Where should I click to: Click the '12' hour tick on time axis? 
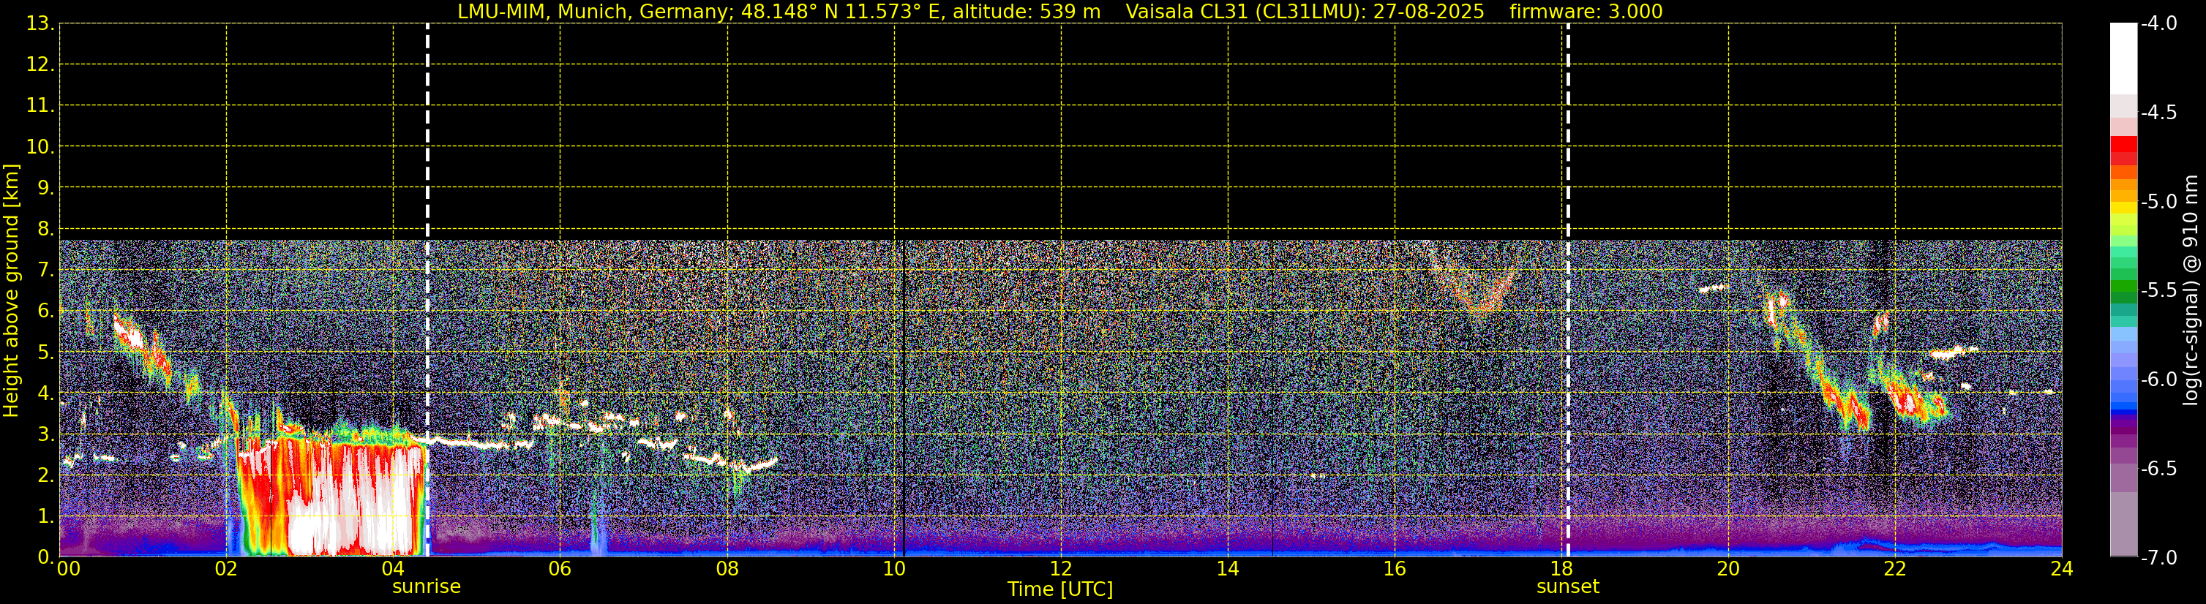(x=1060, y=570)
